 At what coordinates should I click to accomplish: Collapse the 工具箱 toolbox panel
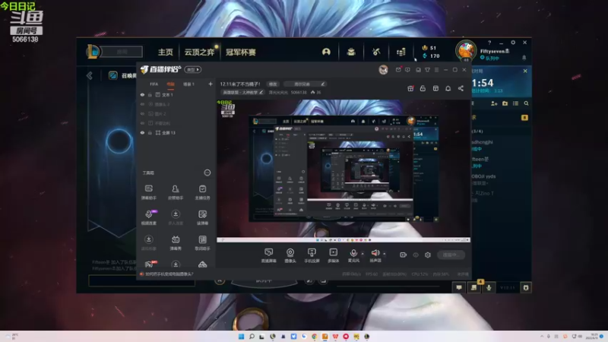[x=207, y=173]
